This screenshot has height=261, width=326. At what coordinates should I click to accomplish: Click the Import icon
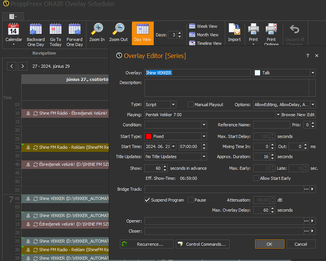pos(234,33)
